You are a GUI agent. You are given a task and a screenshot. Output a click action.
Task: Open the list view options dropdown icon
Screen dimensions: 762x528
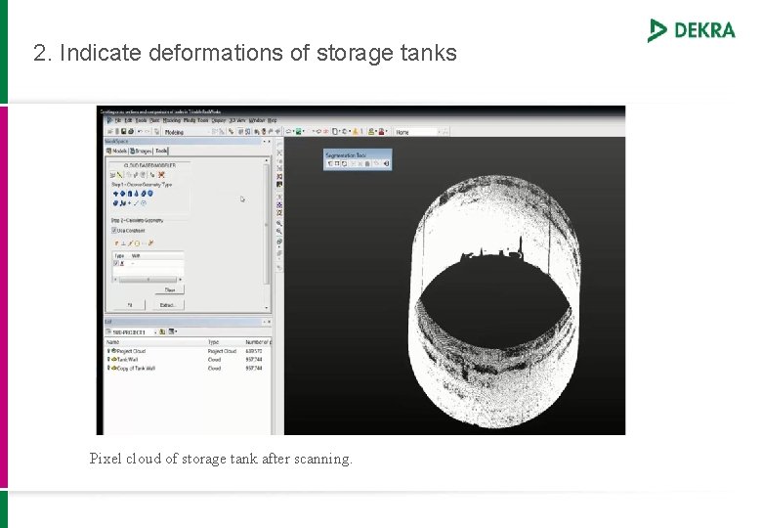pyautogui.click(x=173, y=331)
